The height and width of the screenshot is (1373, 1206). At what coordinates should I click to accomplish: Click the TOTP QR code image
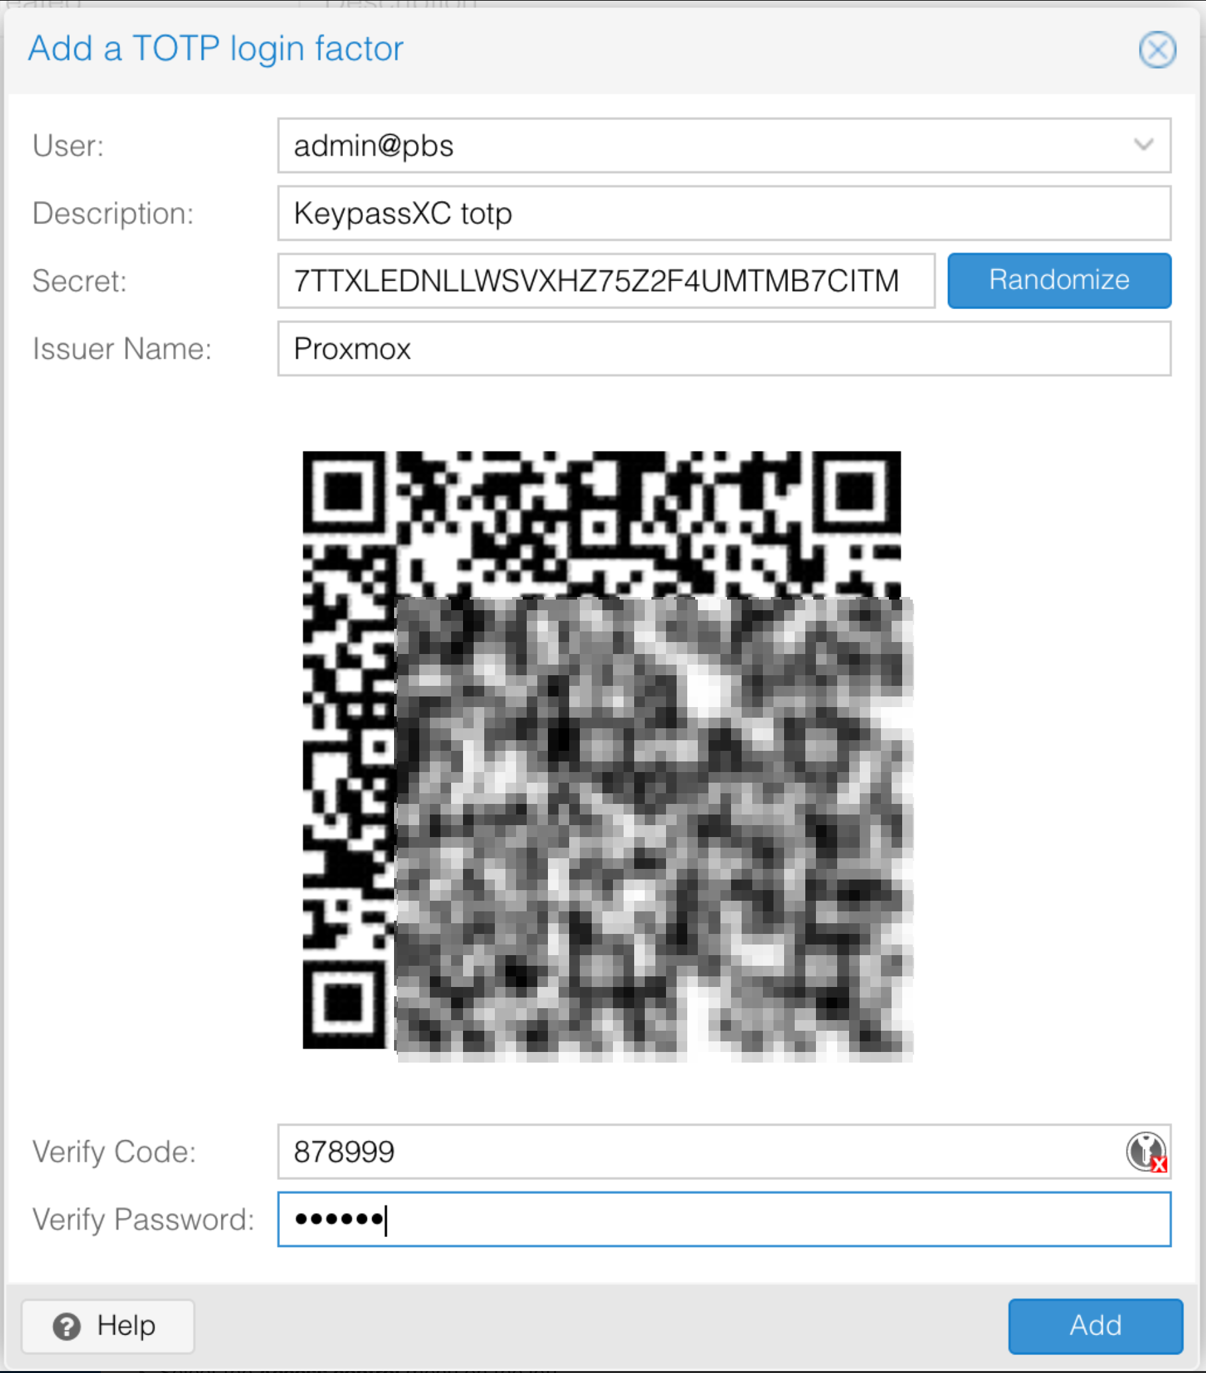[607, 755]
